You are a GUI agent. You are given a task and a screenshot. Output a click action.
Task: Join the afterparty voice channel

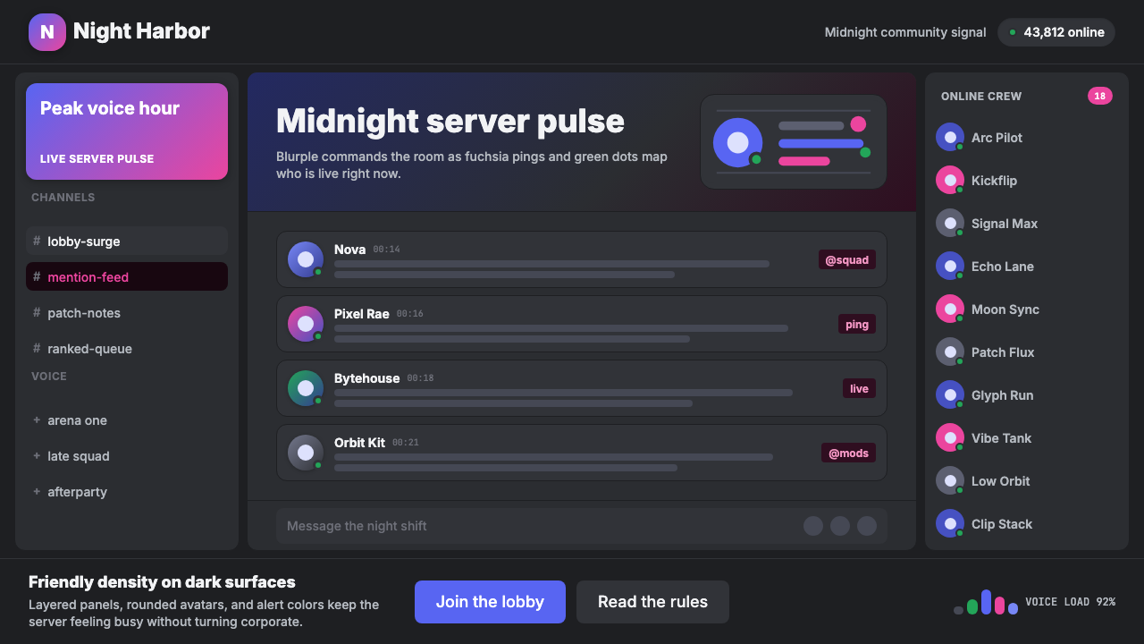[127, 491]
